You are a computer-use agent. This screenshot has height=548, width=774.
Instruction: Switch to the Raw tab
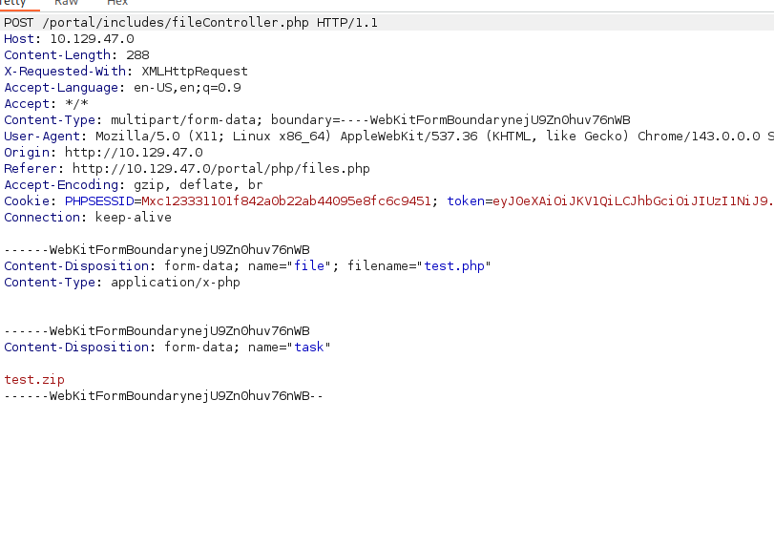tap(66, 3)
